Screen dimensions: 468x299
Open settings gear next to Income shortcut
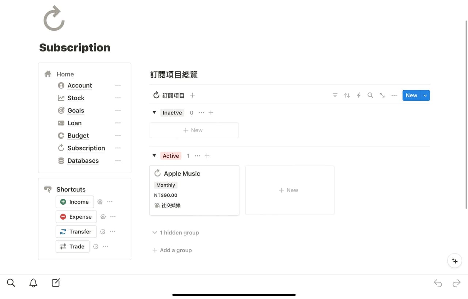point(99,202)
